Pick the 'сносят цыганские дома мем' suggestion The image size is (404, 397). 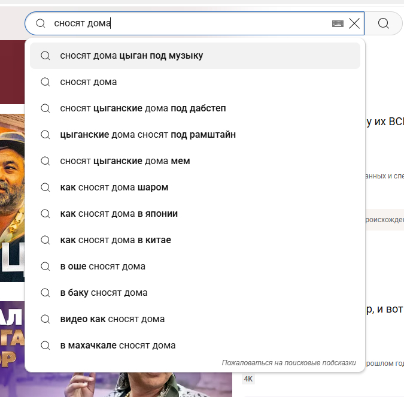(125, 161)
